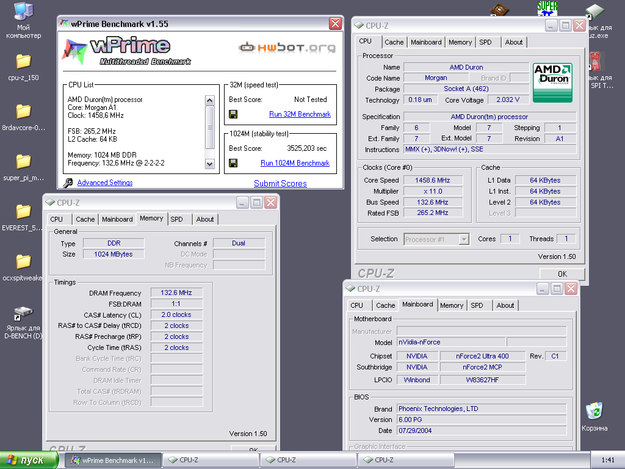The width and height of the screenshot is (625, 469).
Task: Click the Core Voltage 2.032 V field
Action: [x=508, y=100]
